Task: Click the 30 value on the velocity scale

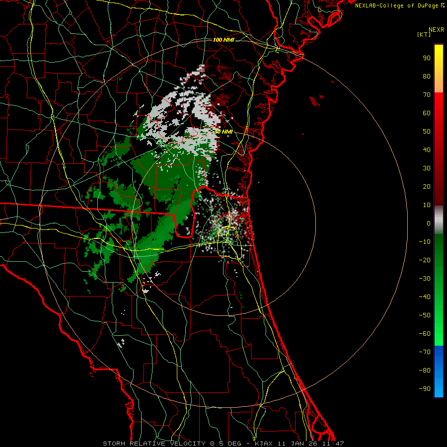Action: point(427,168)
